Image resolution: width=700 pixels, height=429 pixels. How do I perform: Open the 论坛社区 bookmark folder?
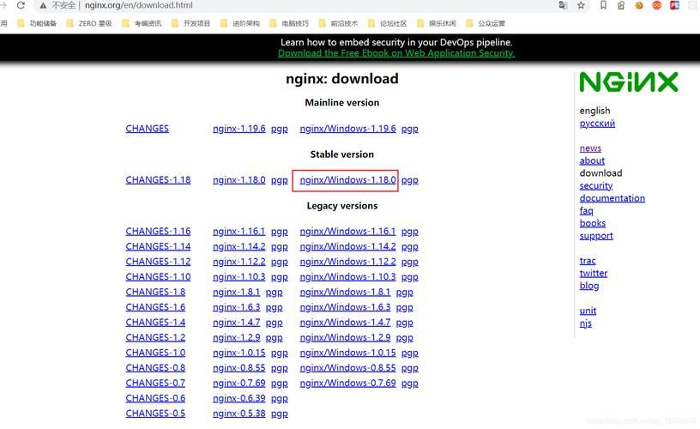coord(393,23)
